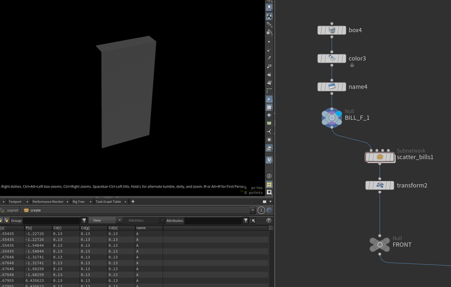Select the BILL_F_1 null node

pyautogui.click(x=332, y=118)
